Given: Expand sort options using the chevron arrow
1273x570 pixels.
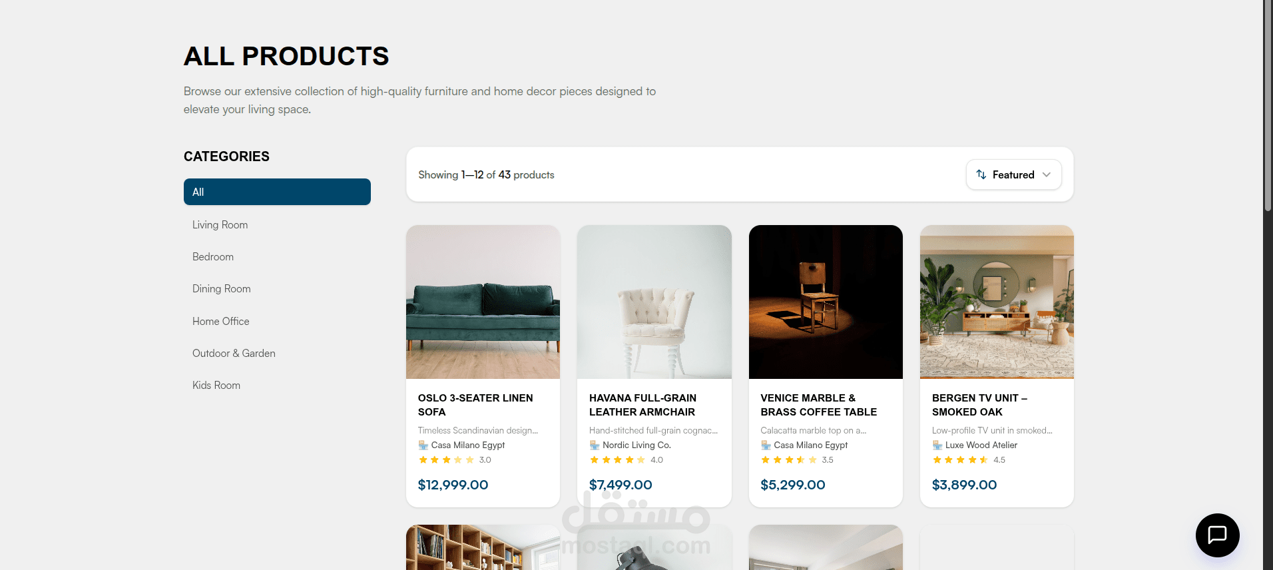Looking at the screenshot, I should [x=1047, y=174].
